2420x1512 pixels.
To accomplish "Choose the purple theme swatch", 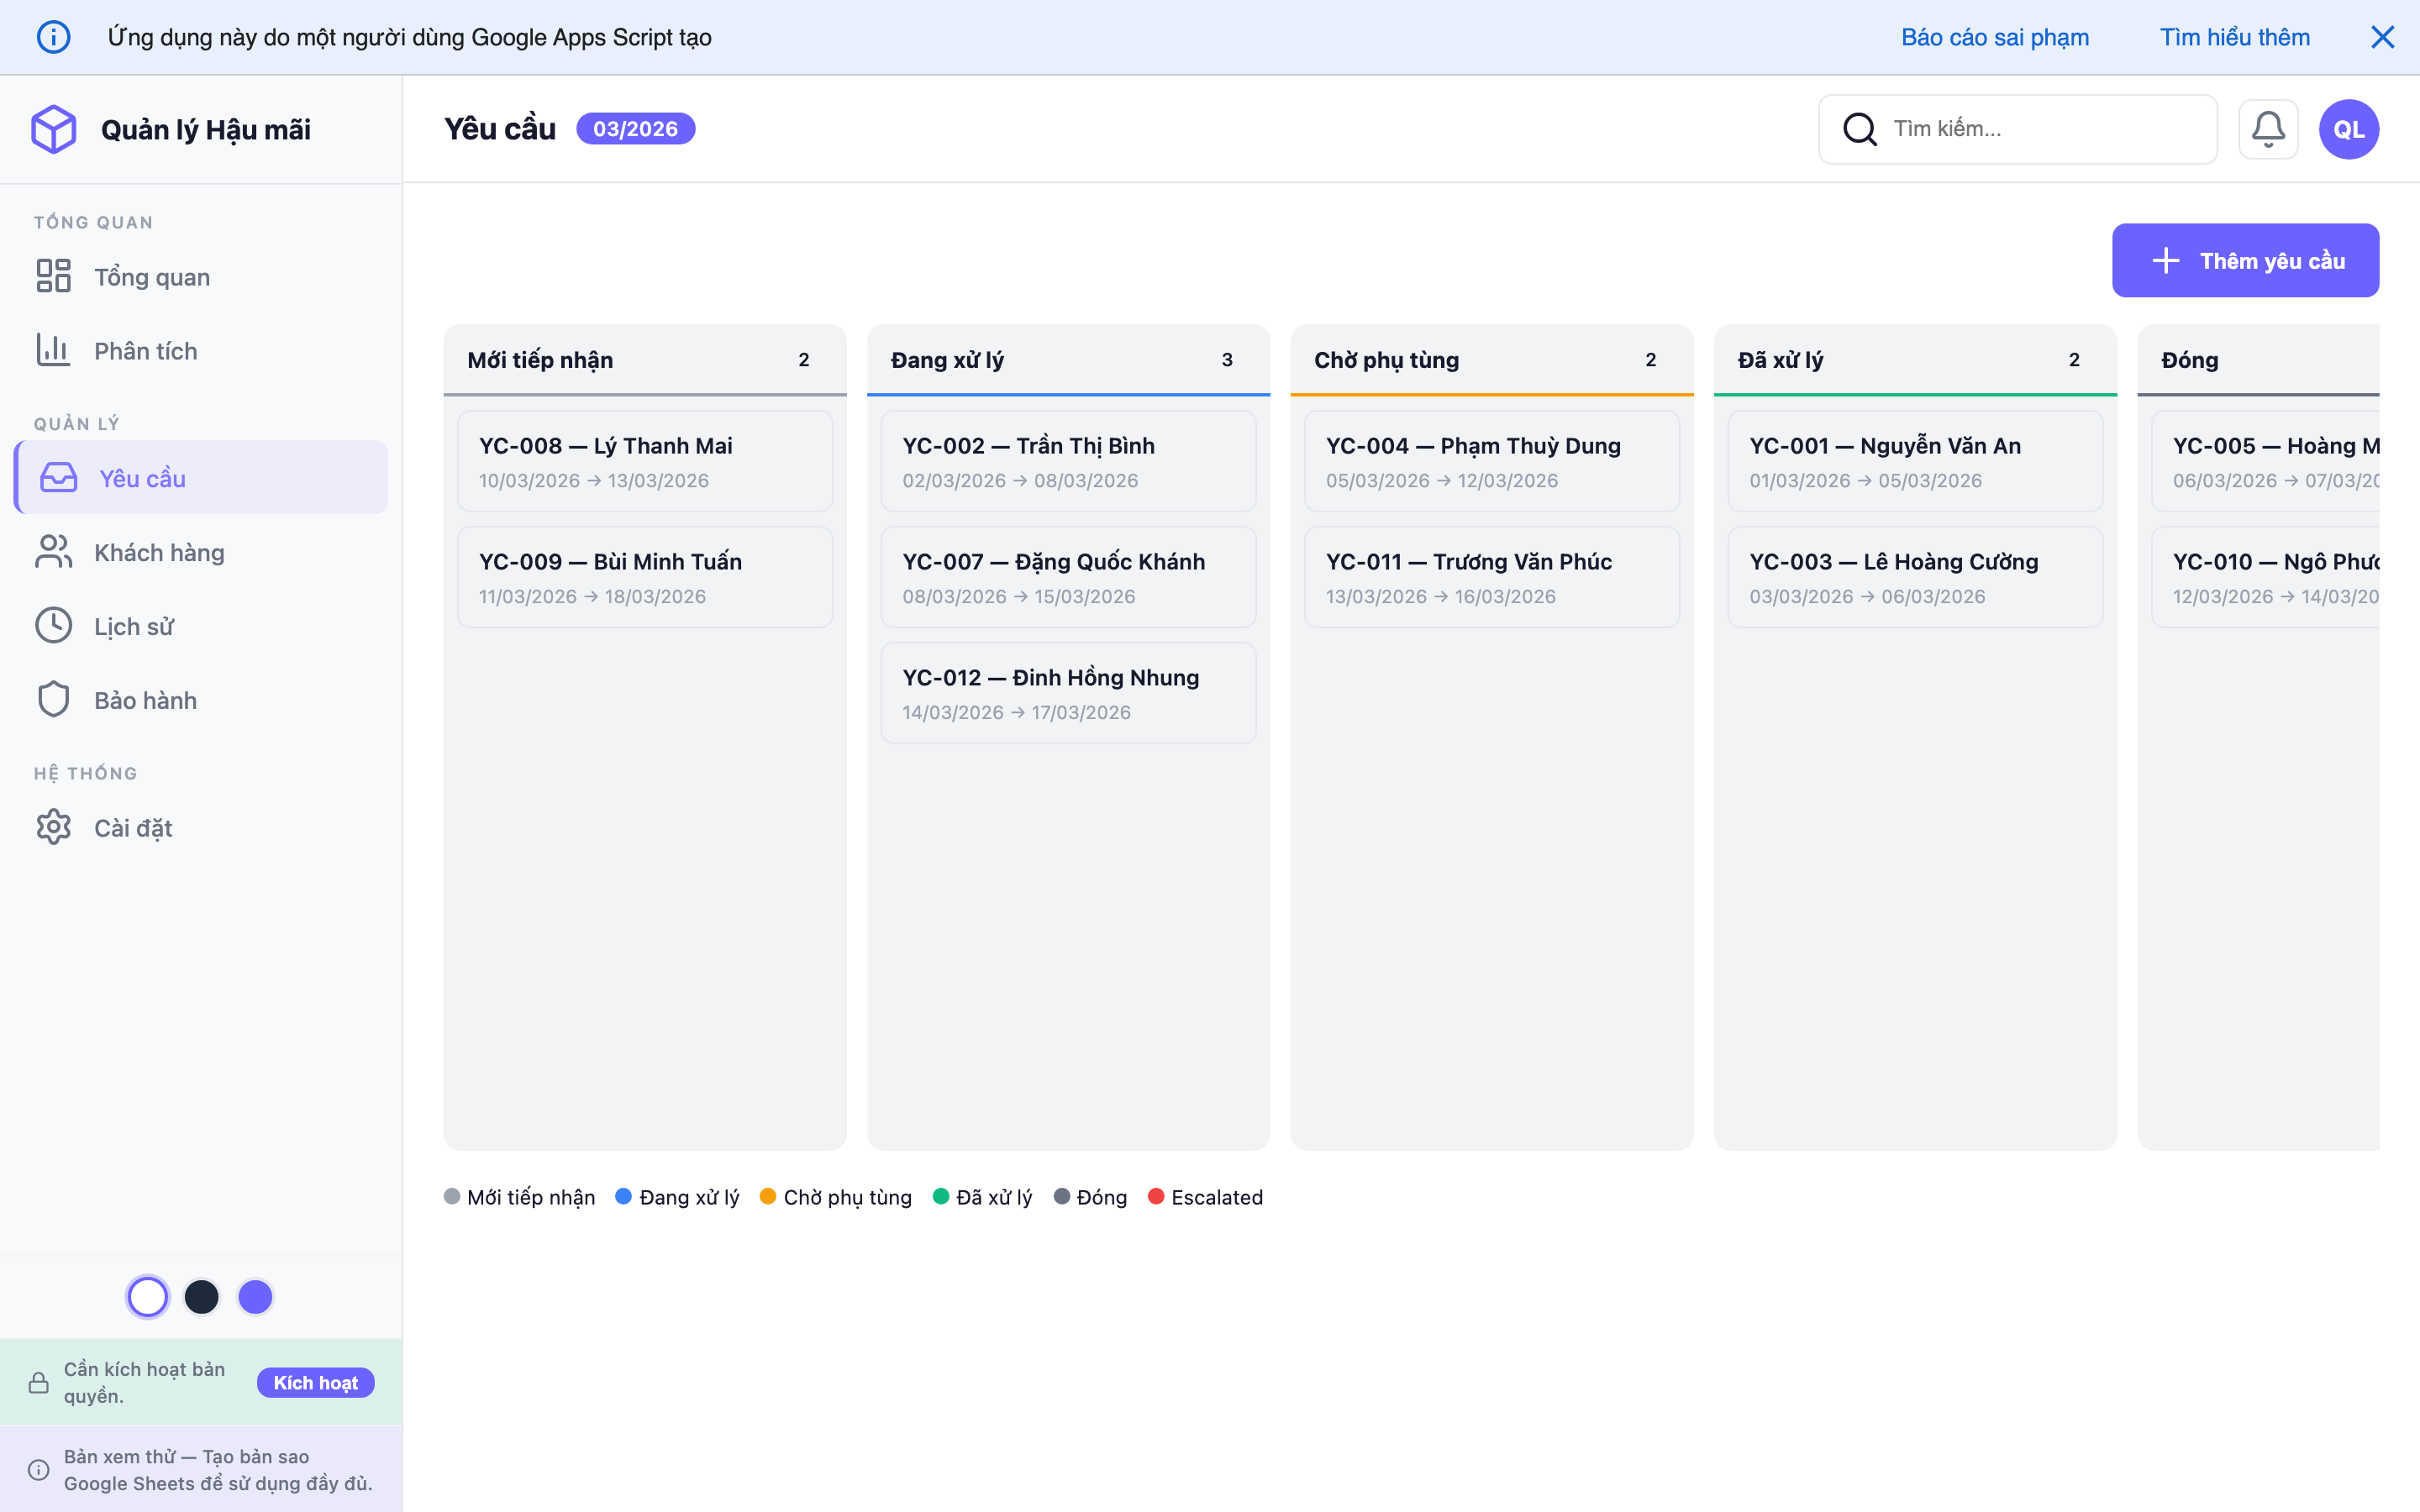I will click(x=255, y=1297).
